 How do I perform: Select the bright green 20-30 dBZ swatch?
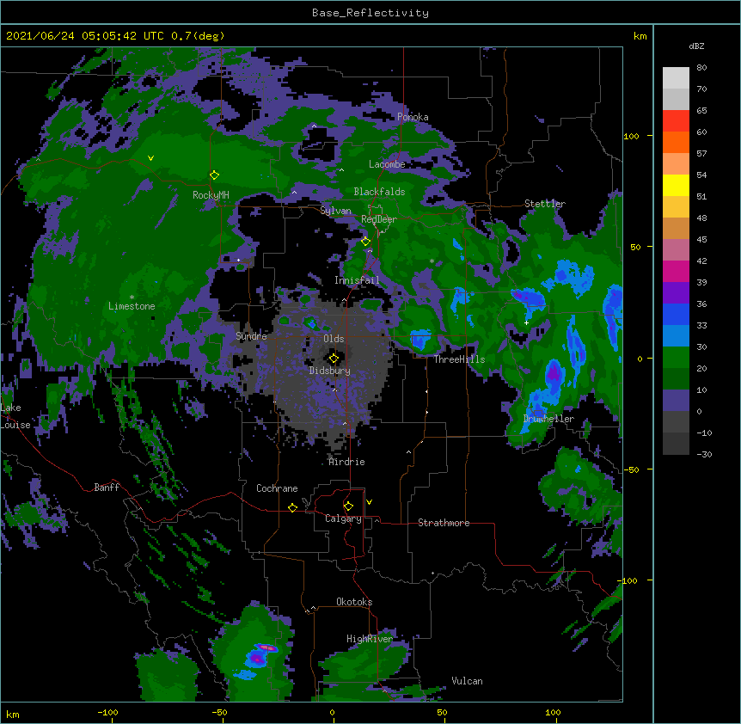click(x=676, y=358)
